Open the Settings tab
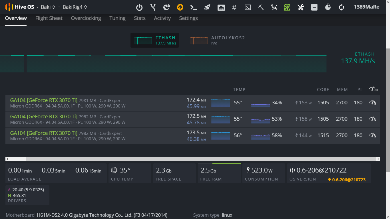390x219 pixels. [x=188, y=18]
